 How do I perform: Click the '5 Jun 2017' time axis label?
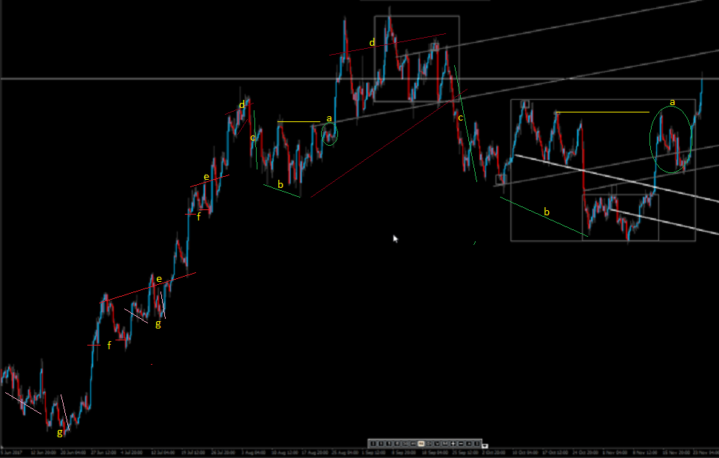tap(11, 453)
